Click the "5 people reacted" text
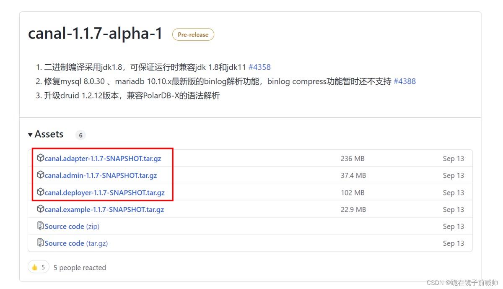The image size is (503, 289). click(80, 268)
